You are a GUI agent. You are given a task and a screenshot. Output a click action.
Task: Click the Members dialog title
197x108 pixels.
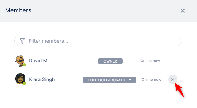18,10
